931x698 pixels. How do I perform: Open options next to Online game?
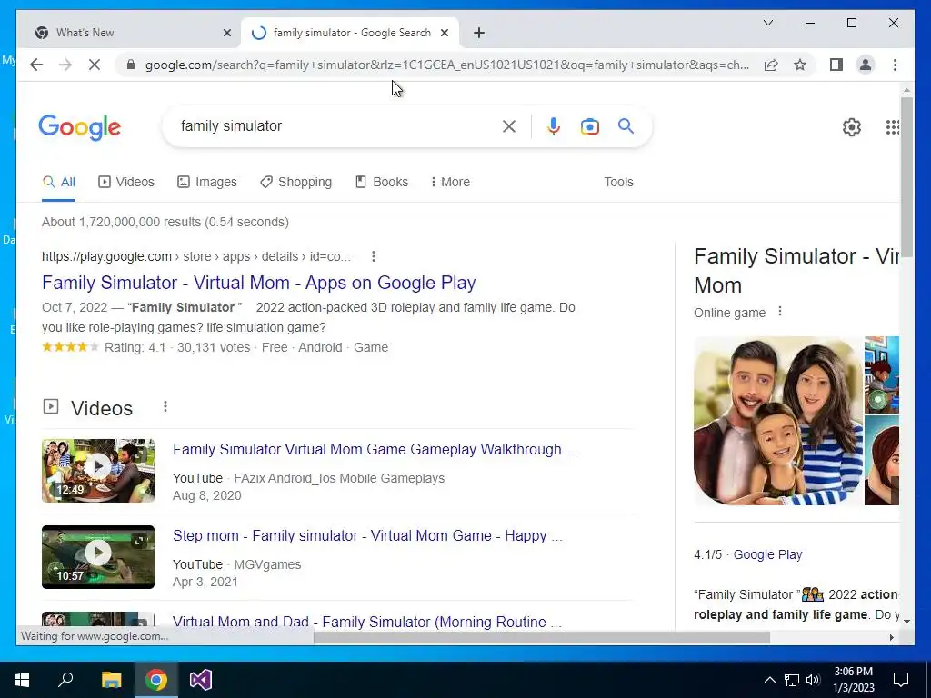point(779,312)
